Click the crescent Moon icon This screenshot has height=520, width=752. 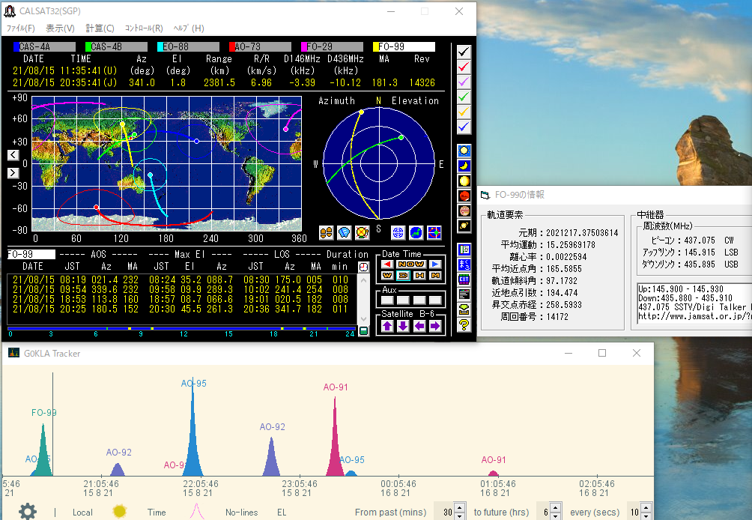tap(464, 166)
